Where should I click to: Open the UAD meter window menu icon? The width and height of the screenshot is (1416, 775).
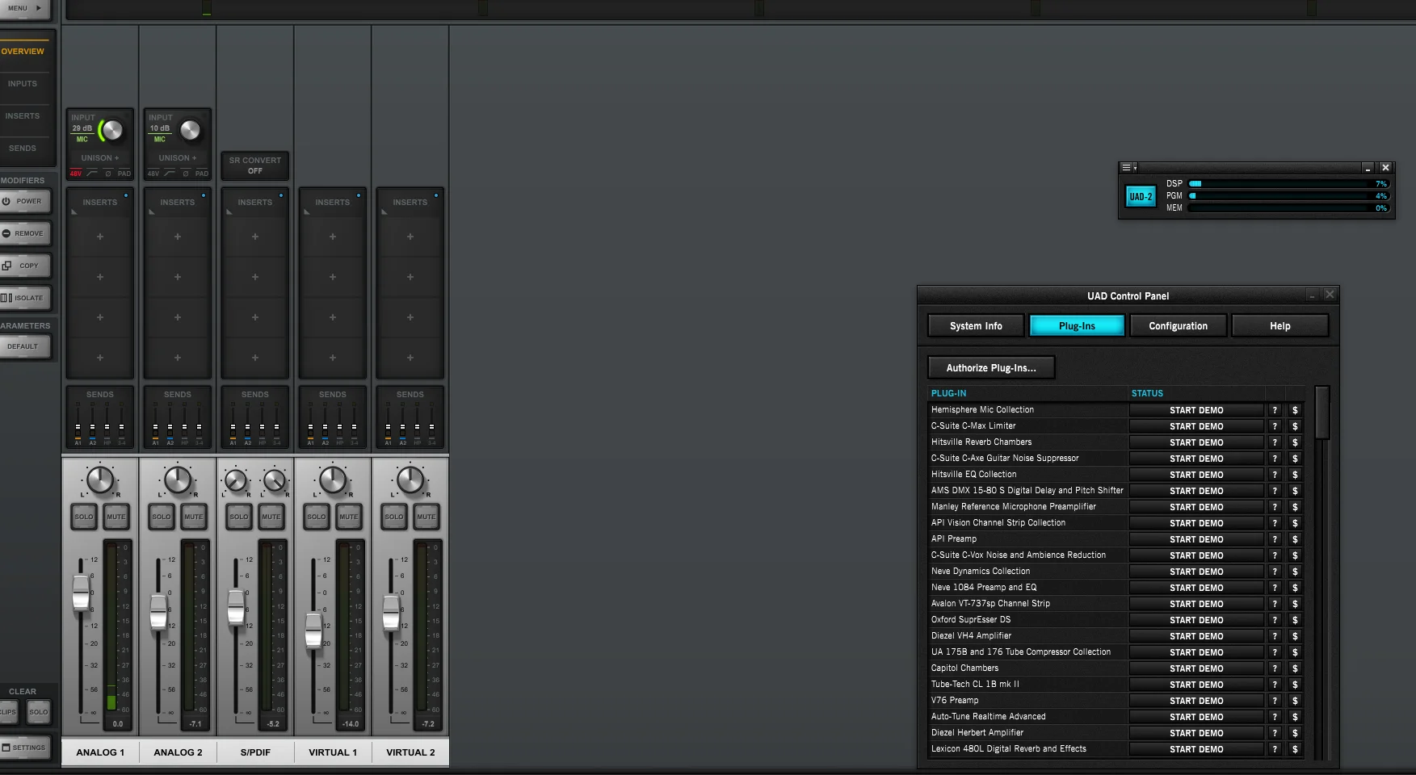click(1128, 168)
